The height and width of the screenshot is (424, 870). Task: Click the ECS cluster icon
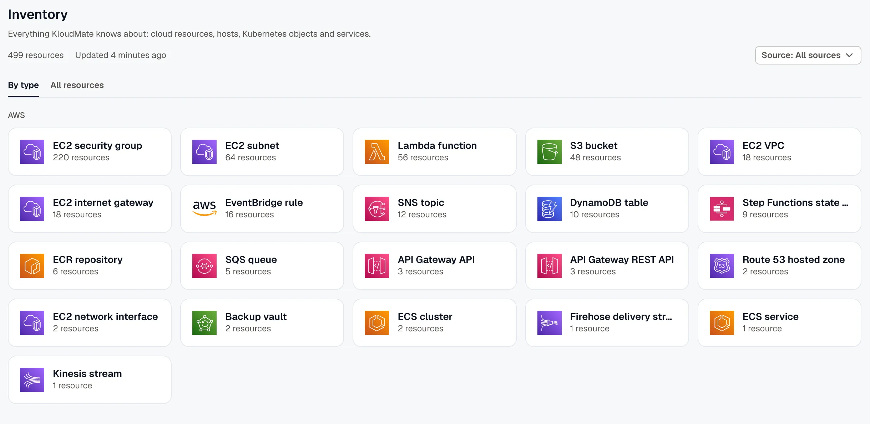tap(377, 323)
